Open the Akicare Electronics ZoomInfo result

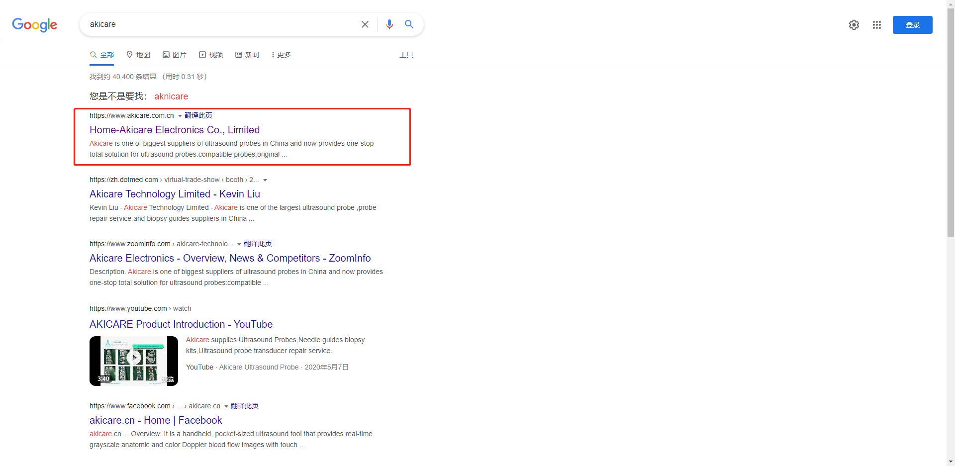(230, 258)
